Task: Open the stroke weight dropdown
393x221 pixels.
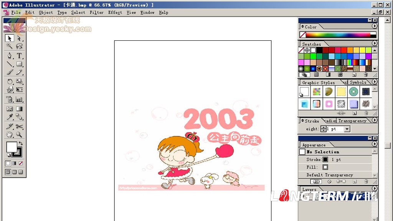Action: (347, 129)
